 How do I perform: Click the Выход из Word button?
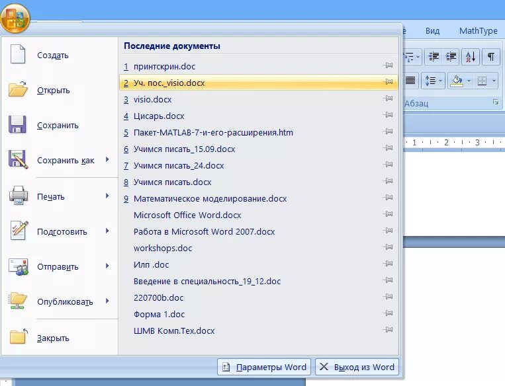357,367
